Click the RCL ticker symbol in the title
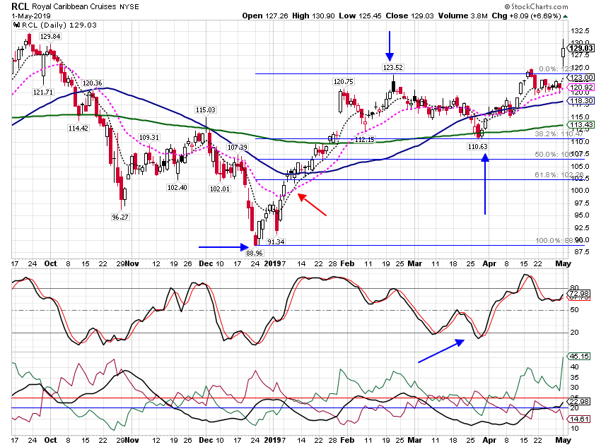 (20, 6)
